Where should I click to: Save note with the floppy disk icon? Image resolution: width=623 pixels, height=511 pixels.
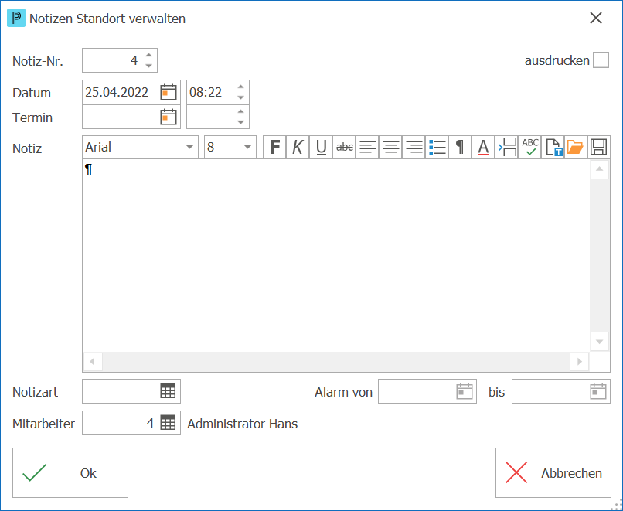(x=599, y=147)
